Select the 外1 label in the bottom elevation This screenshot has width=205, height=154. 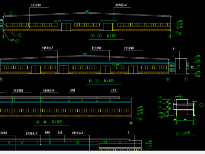coord(129,133)
